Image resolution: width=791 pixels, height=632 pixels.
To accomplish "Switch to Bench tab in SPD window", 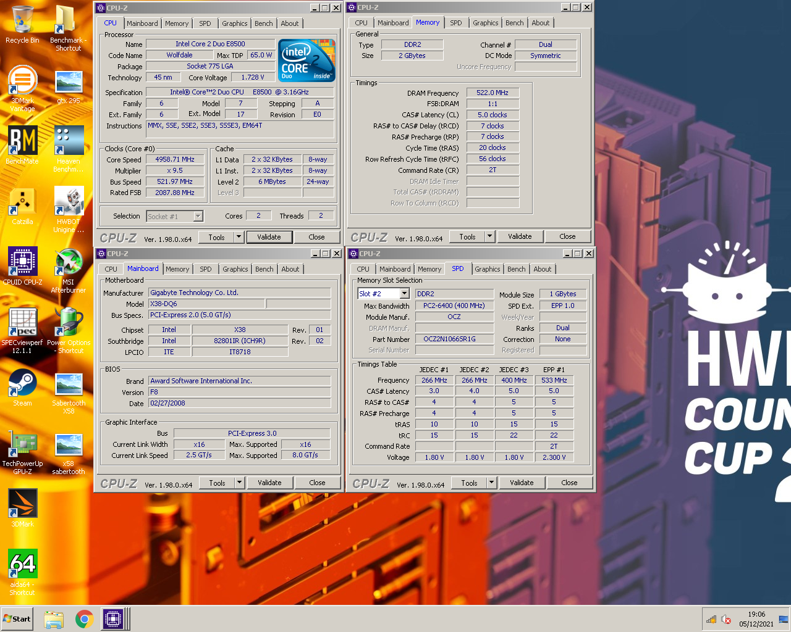I will point(517,269).
